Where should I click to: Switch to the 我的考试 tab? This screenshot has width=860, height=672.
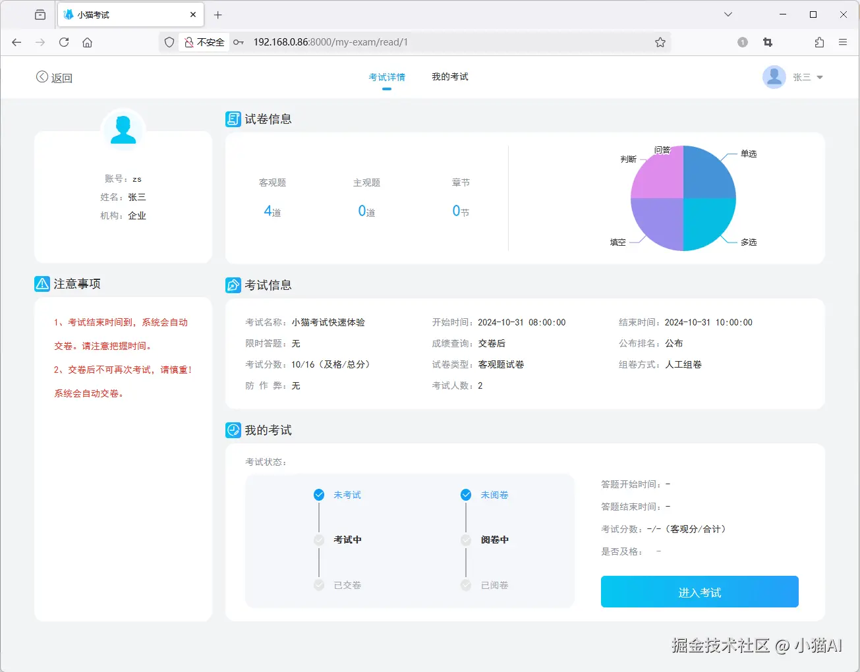click(x=449, y=76)
